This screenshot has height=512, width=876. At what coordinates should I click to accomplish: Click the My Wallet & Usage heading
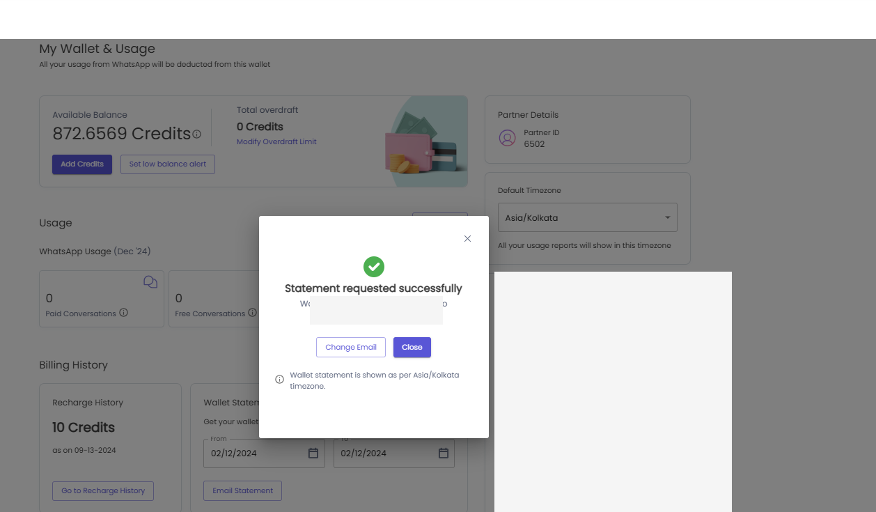click(97, 49)
